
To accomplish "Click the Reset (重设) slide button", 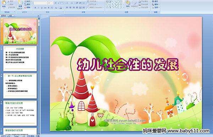I will [28, 4].
